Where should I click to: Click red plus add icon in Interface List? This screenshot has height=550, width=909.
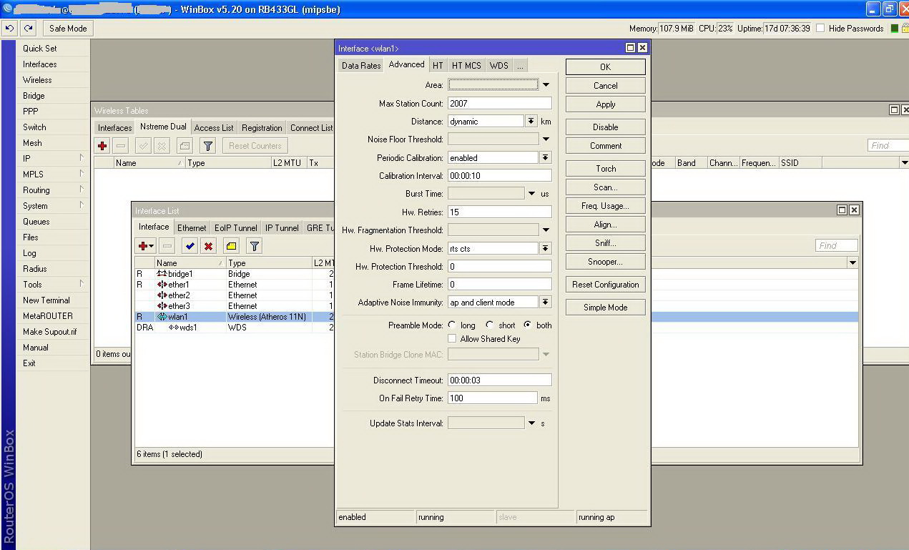pyautogui.click(x=144, y=246)
